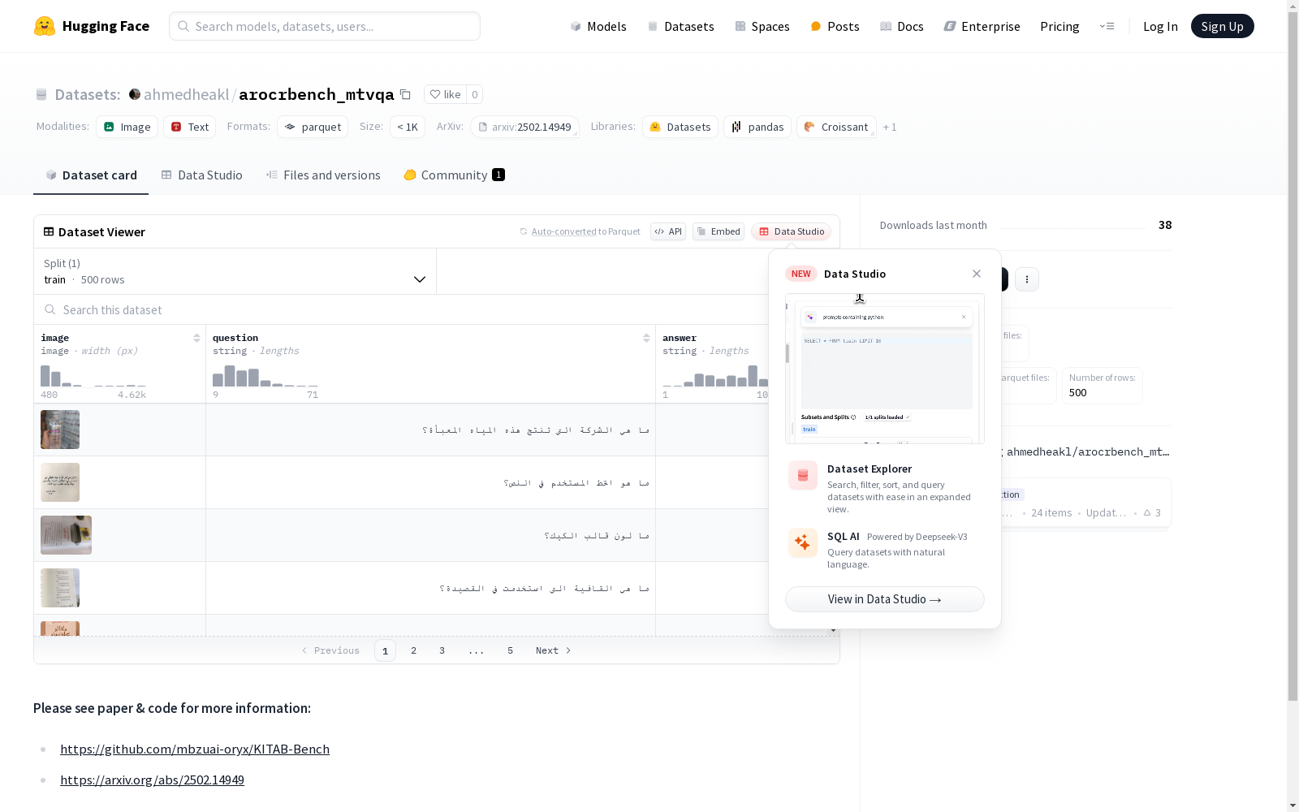
Task: Focus the main search models field
Action: click(325, 26)
